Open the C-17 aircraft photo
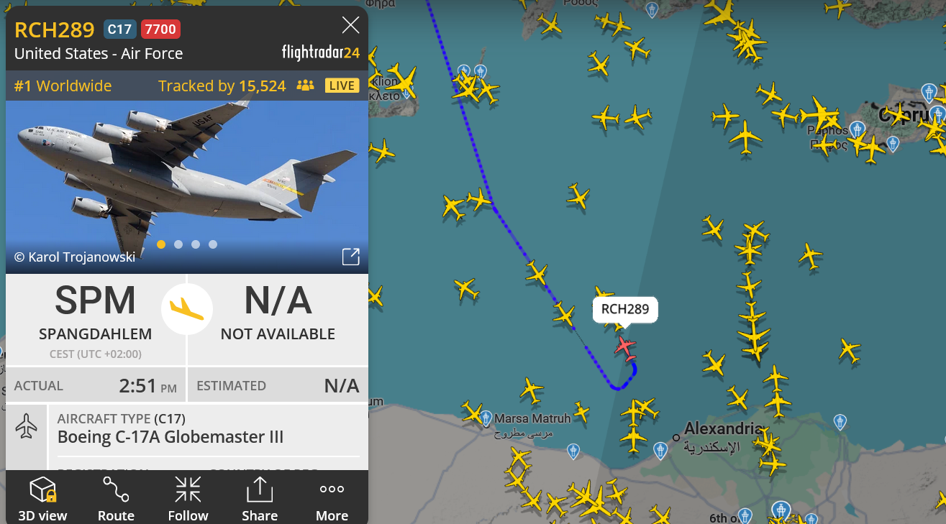The height and width of the screenshot is (524, 946). pos(187,173)
